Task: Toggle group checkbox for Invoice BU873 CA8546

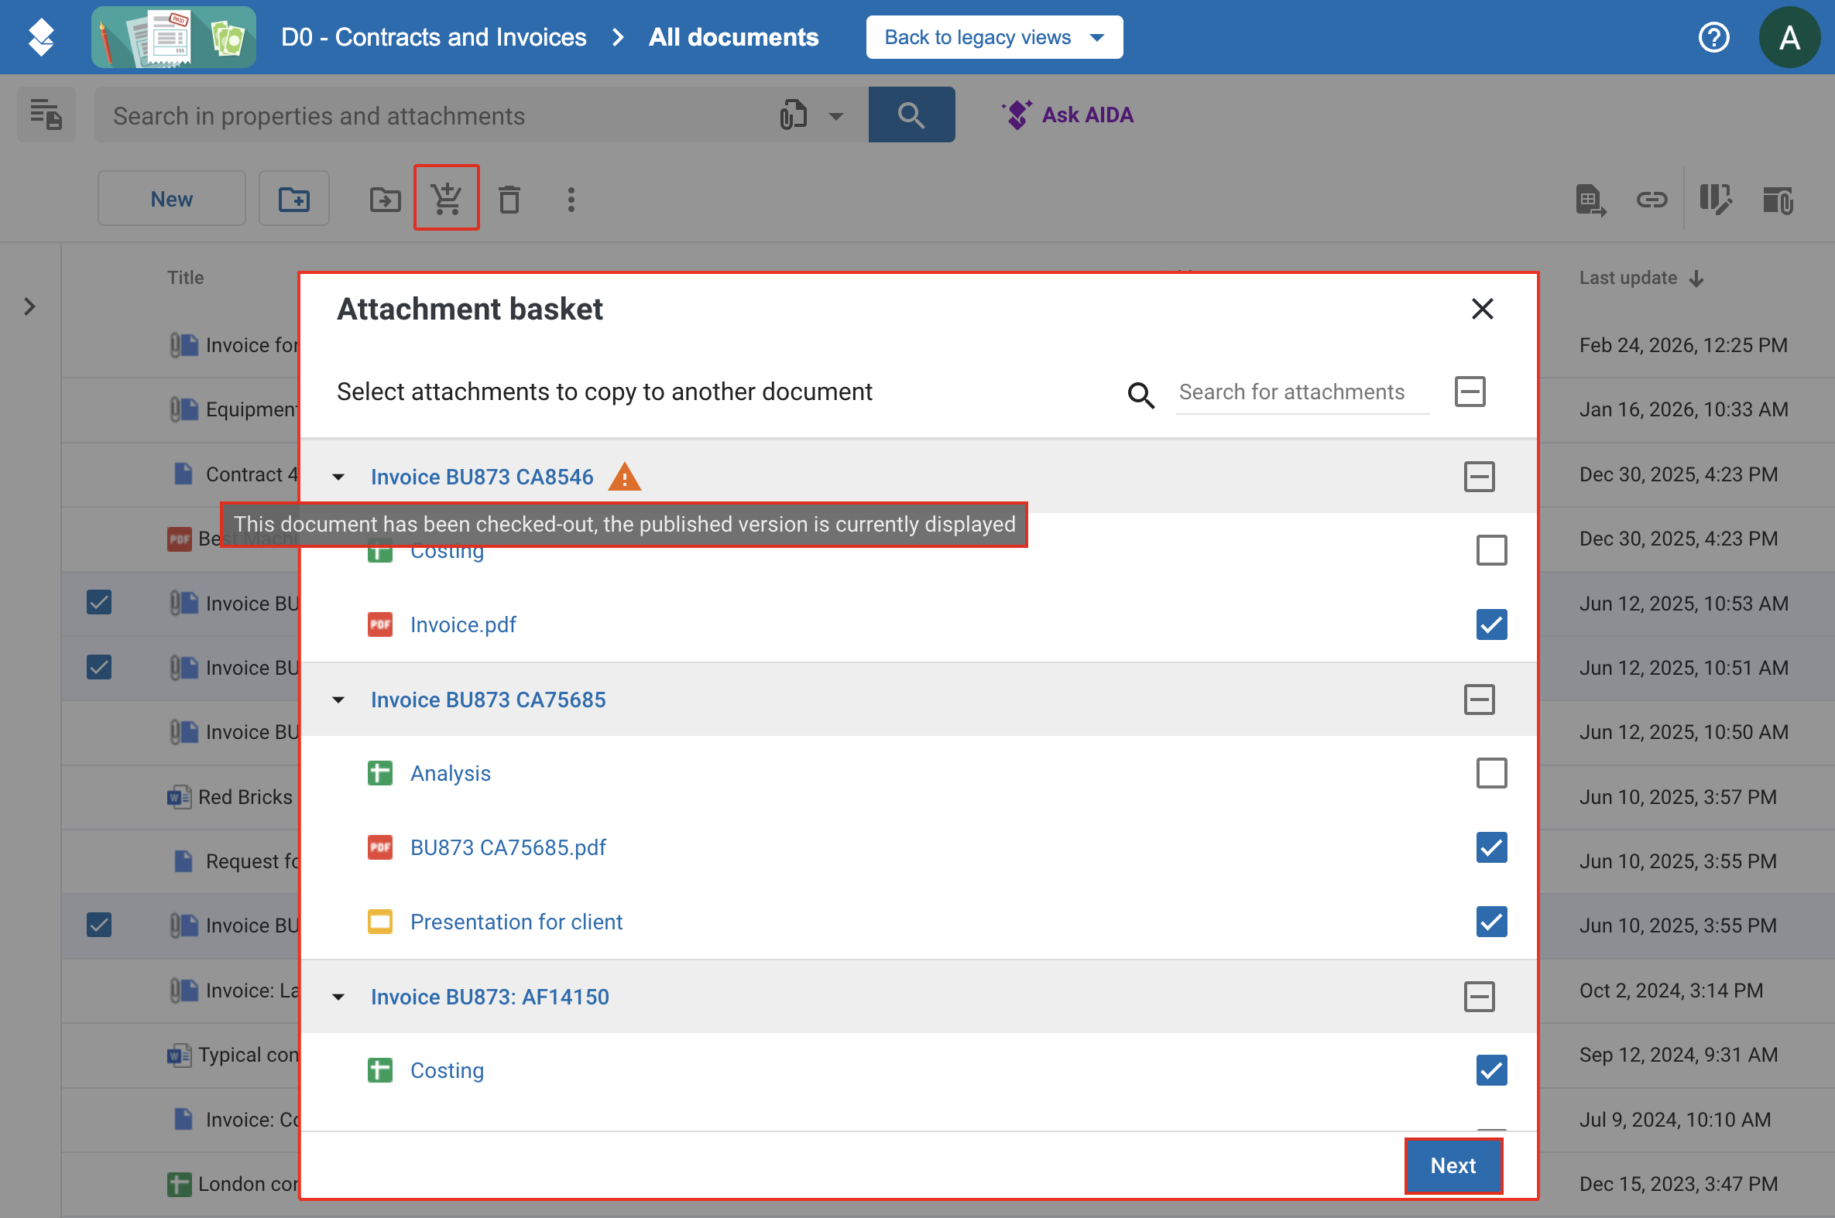Action: tap(1479, 477)
